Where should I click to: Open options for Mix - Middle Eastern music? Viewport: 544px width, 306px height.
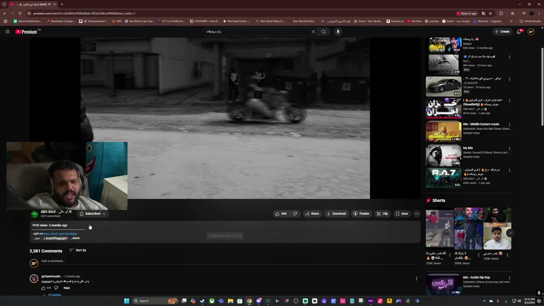coord(510,125)
